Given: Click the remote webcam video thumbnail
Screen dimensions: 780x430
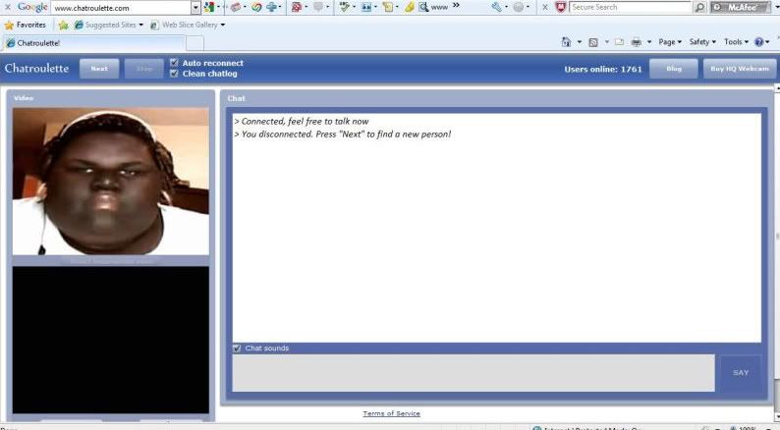Looking at the screenshot, I should pyautogui.click(x=110, y=181).
